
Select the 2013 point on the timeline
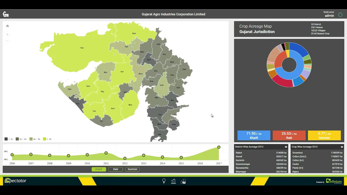(144, 155)
